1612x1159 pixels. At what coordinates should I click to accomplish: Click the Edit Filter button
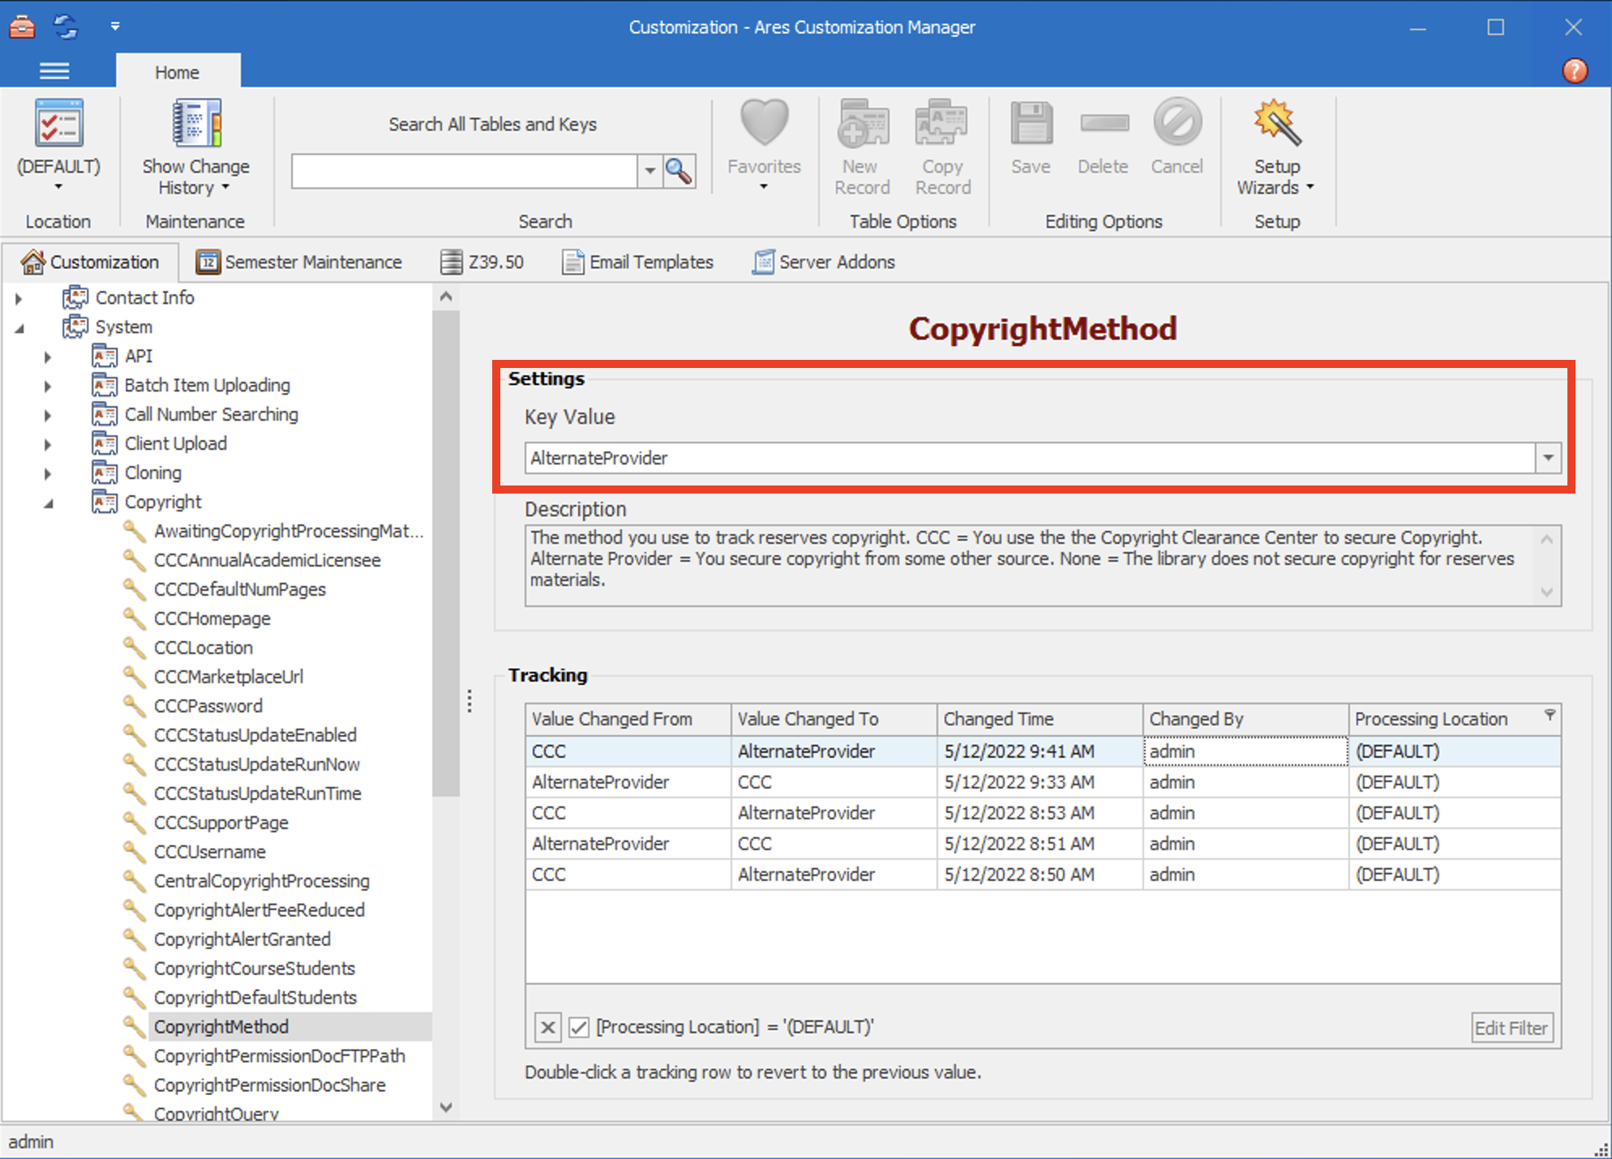1511,1027
